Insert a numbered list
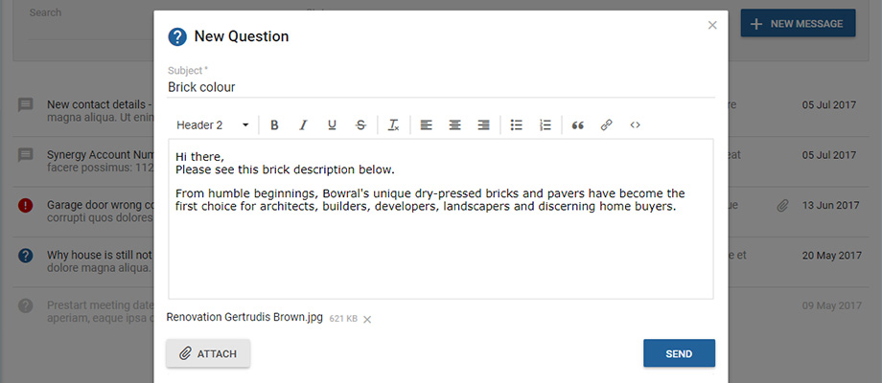Screen dimensions: 882x383 [x=545, y=125]
